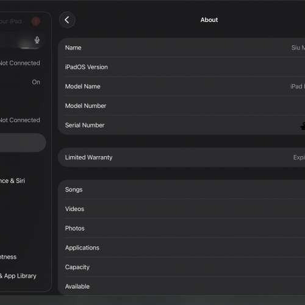Tap the Available storage row

181,286
